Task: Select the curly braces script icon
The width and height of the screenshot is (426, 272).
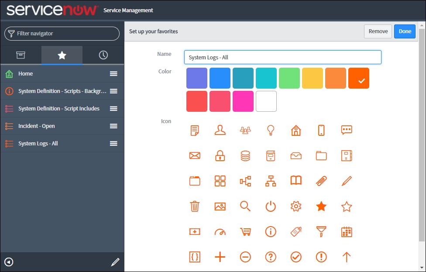Action: [x=195, y=257]
